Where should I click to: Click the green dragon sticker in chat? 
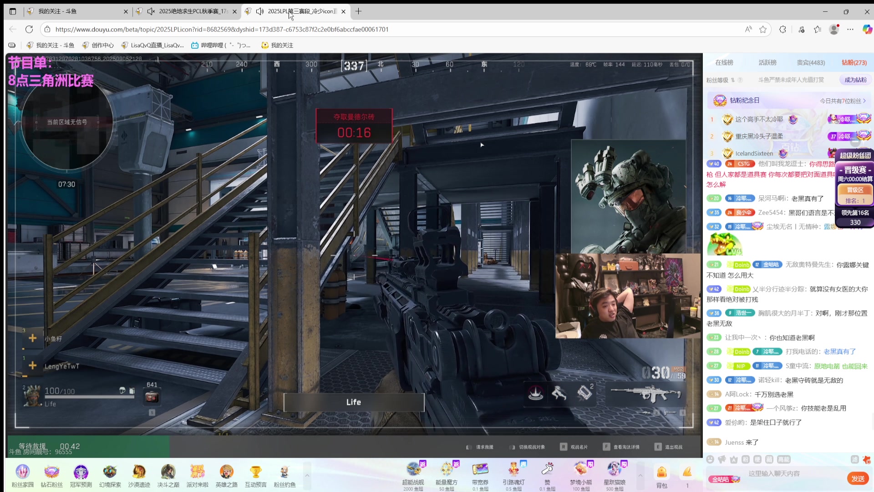724,245
